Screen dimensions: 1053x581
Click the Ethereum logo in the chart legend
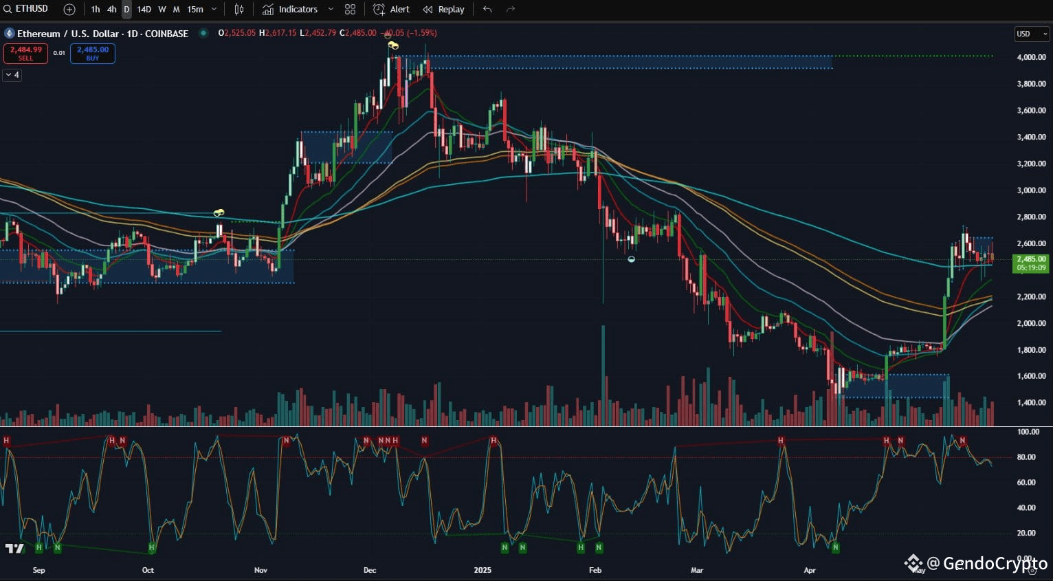coord(9,33)
